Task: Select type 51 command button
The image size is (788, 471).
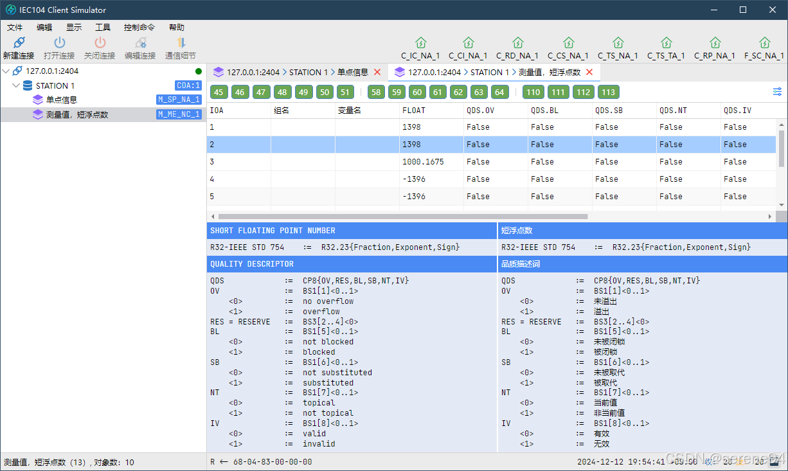Action: coord(346,92)
